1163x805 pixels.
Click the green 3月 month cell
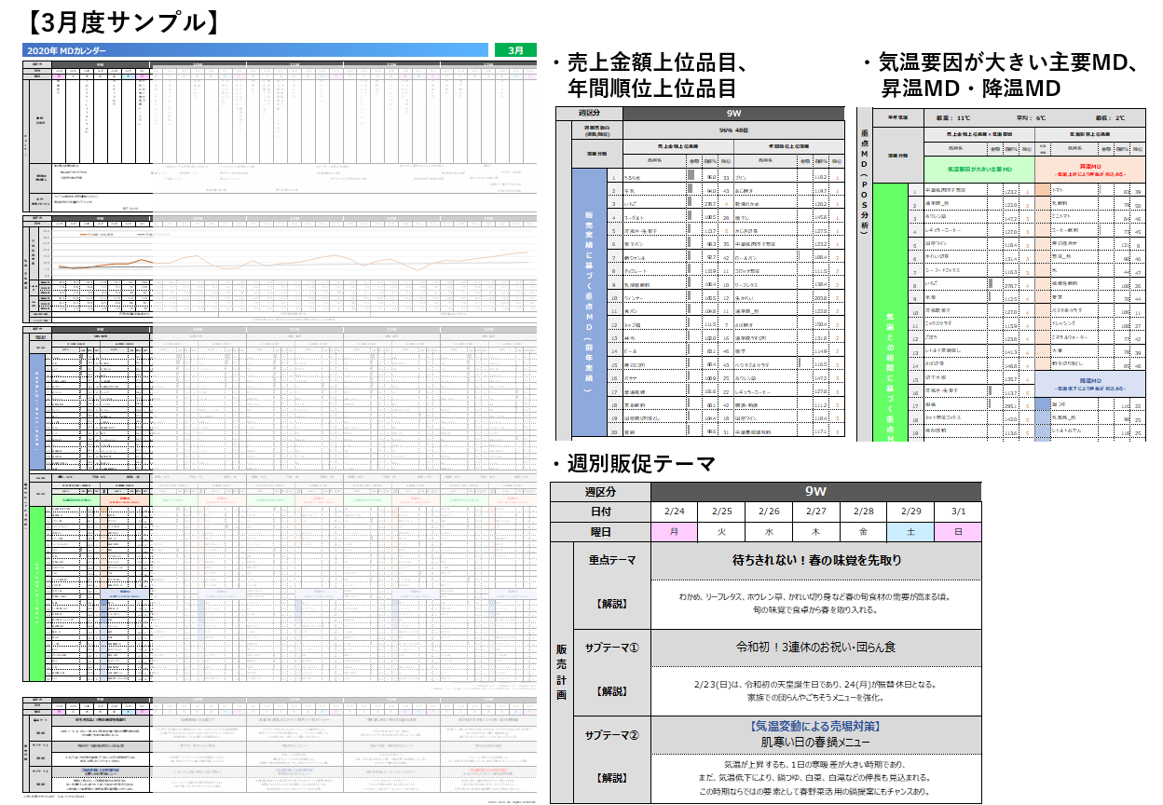tap(515, 50)
